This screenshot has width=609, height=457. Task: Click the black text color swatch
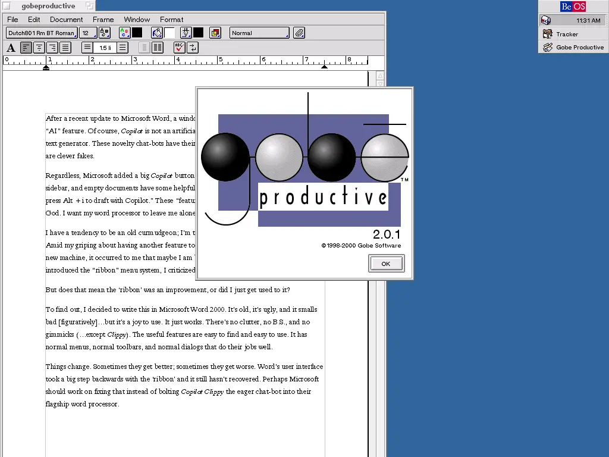click(x=137, y=33)
